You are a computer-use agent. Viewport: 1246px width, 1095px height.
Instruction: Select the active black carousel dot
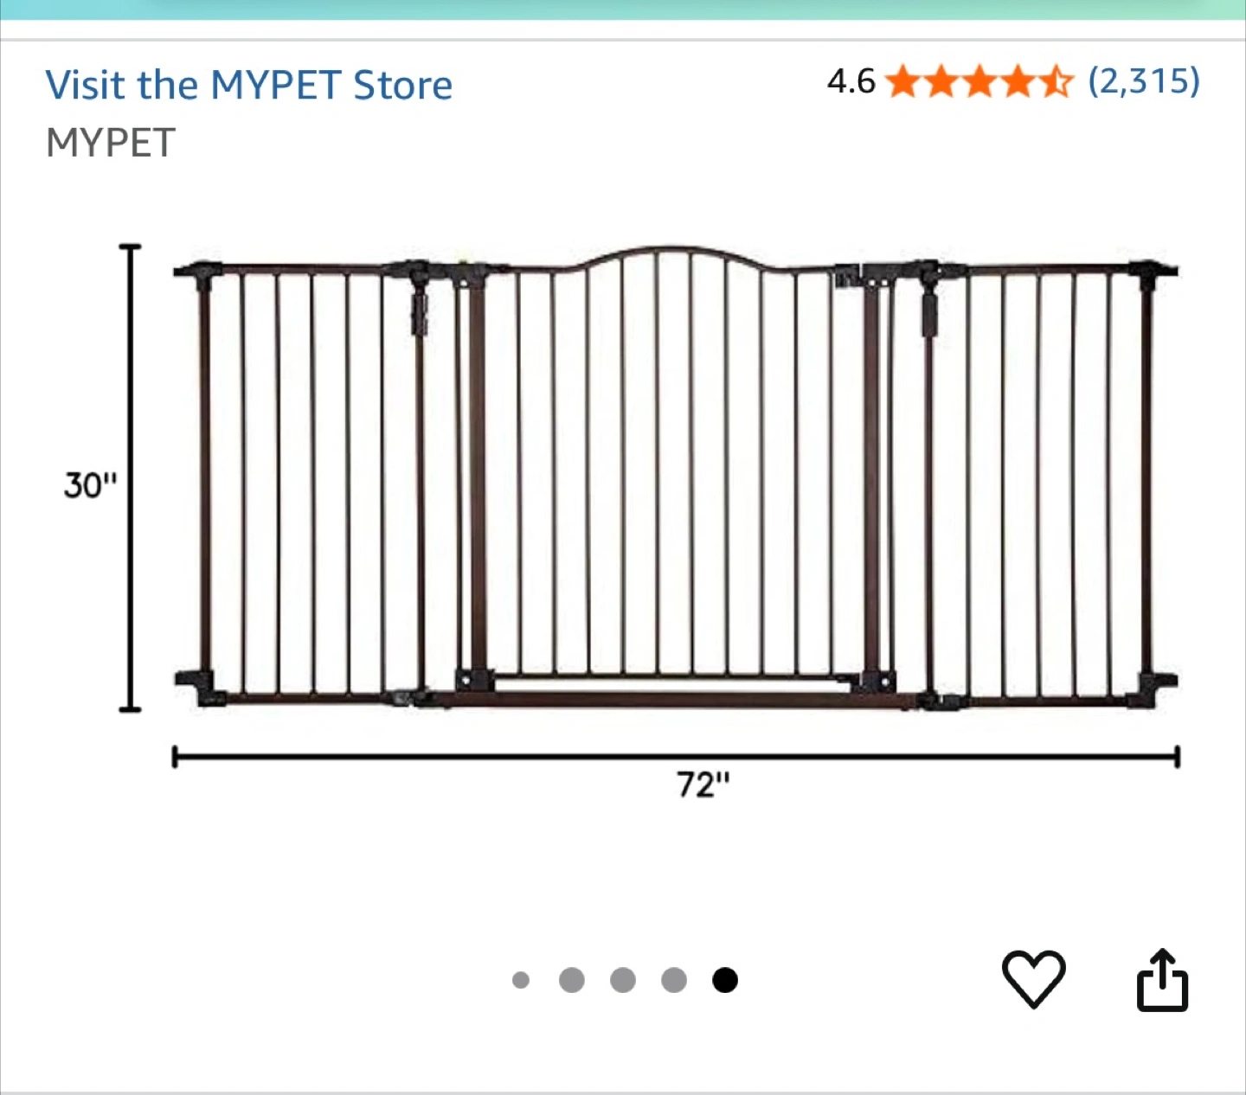click(x=725, y=980)
